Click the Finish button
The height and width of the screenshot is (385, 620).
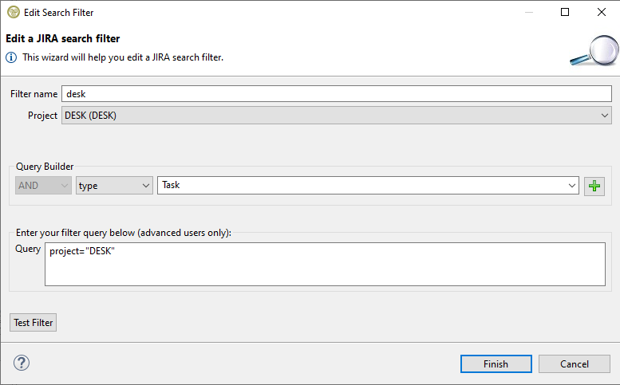click(496, 363)
